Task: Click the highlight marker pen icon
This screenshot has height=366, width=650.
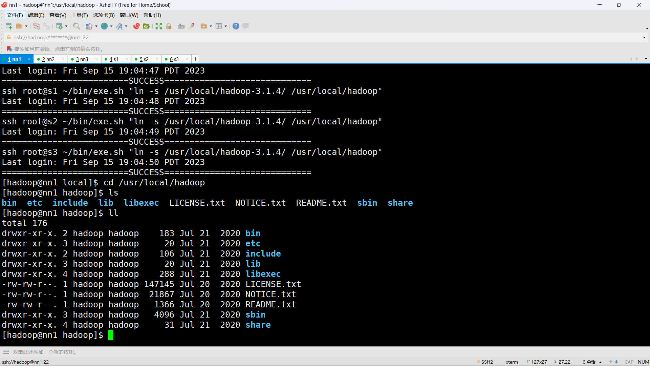Action: pos(191,26)
